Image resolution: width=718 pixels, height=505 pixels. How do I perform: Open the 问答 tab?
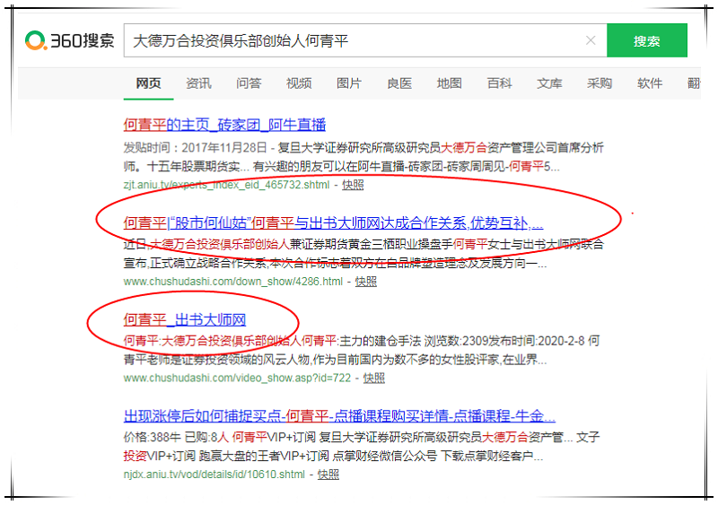249,83
